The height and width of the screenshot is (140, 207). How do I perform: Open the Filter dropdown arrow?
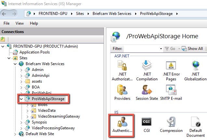pyautogui.click(x=161, y=49)
